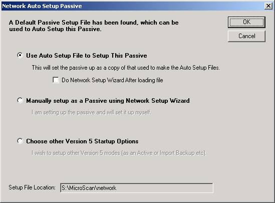Screen dimensions: 275x203
Task: Click the Manually setup using Network Setup Wizard label
Action: click(x=108, y=101)
